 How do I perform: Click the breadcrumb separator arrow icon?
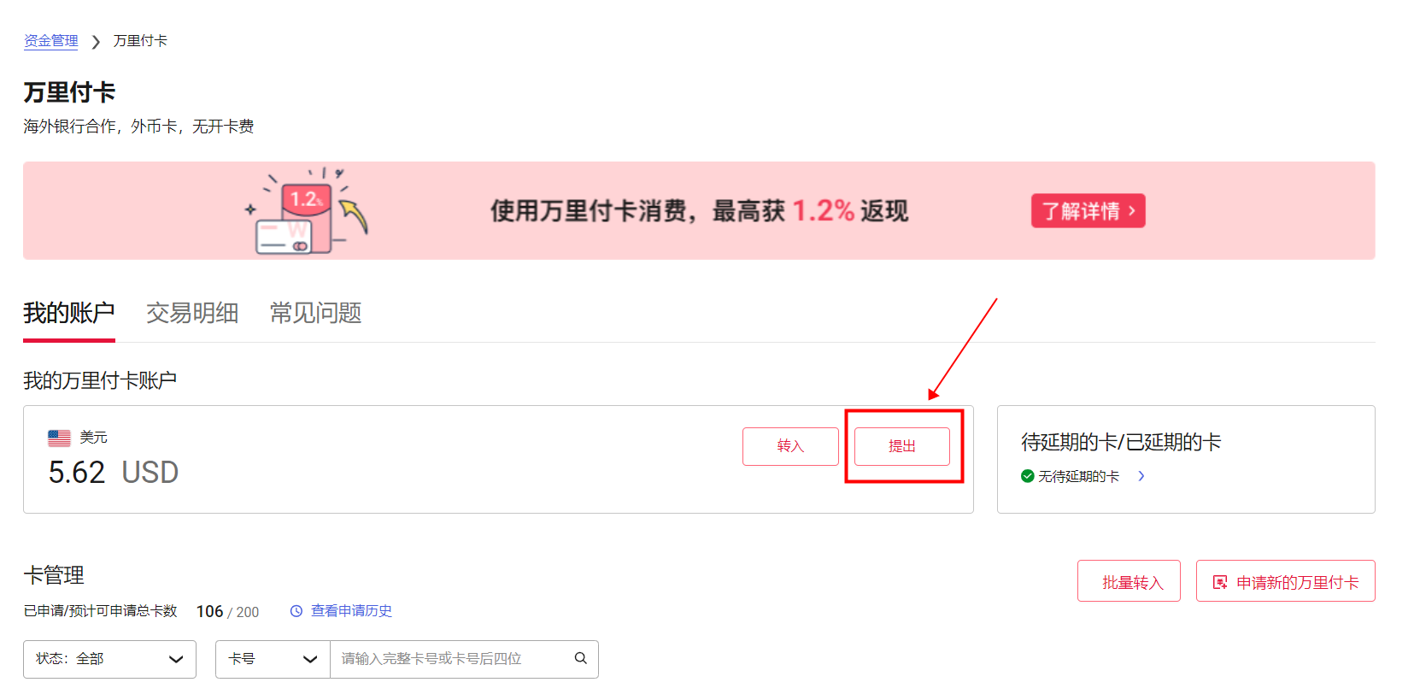point(96,42)
